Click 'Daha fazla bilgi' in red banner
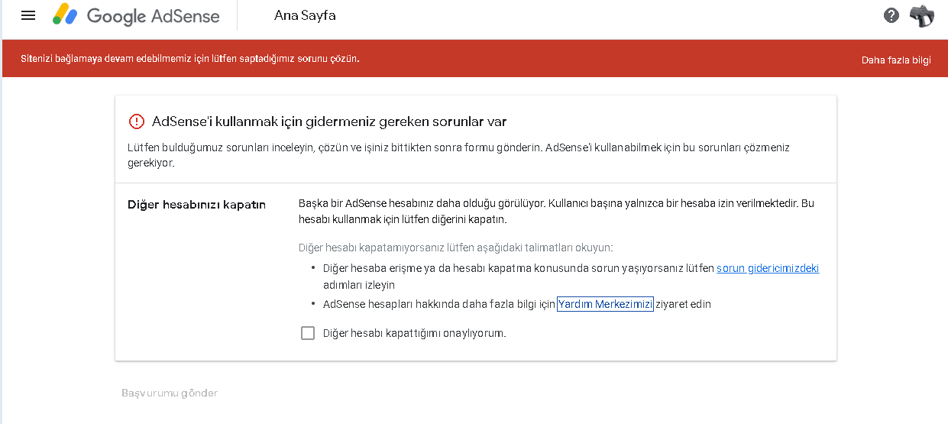Screen dimensions: 948x424 point(896,60)
